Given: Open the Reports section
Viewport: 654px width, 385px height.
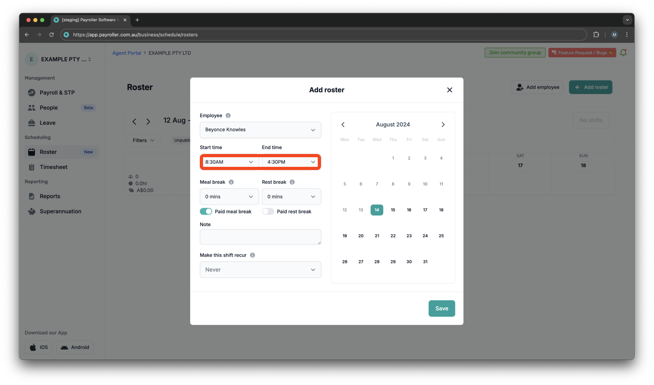Looking at the screenshot, I should point(61,196).
